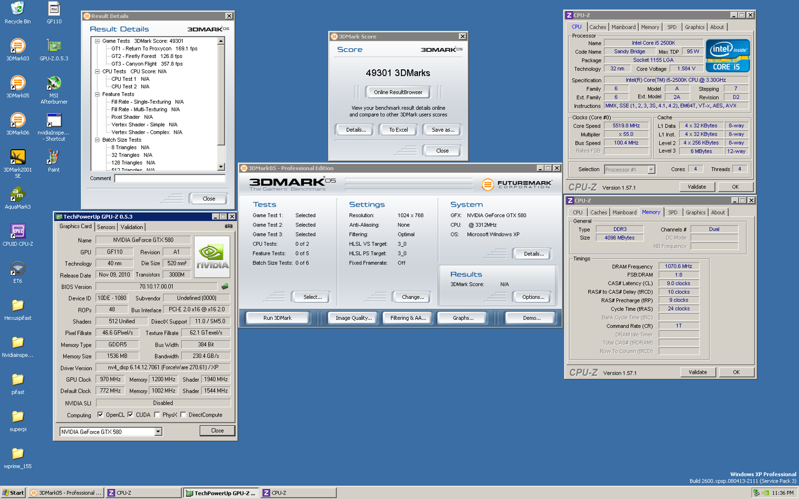Open the Mainboard tab in the top CPU-Z window
This screenshot has height=499, width=799.
click(x=624, y=27)
